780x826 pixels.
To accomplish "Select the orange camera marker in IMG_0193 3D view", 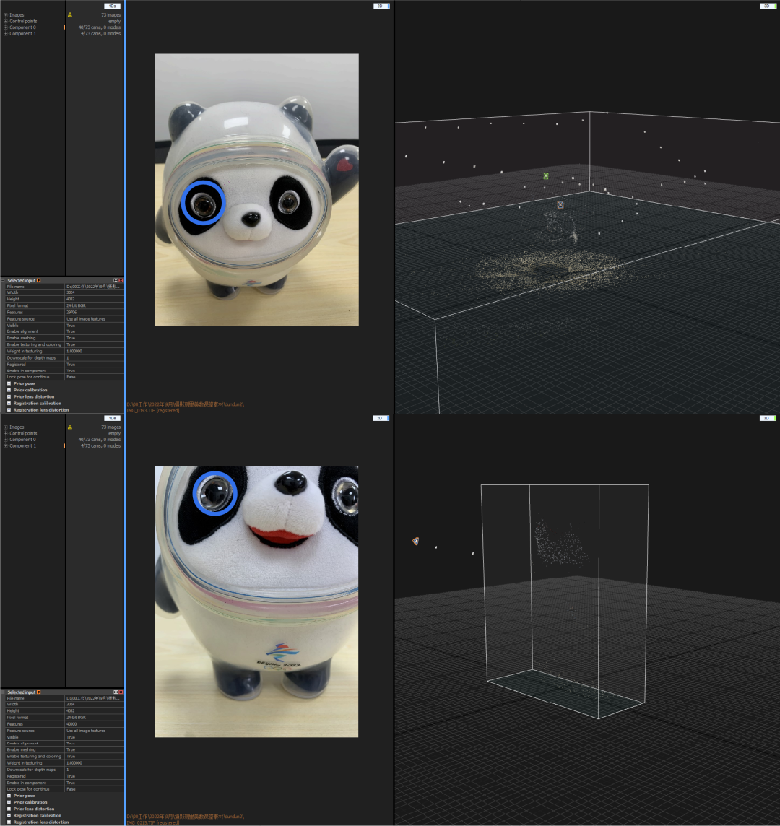I will [x=560, y=204].
